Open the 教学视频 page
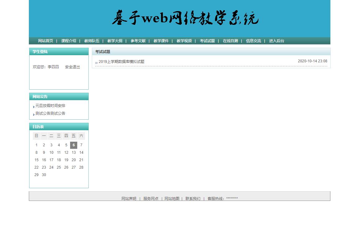This screenshot has width=358, height=244. (x=184, y=41)
